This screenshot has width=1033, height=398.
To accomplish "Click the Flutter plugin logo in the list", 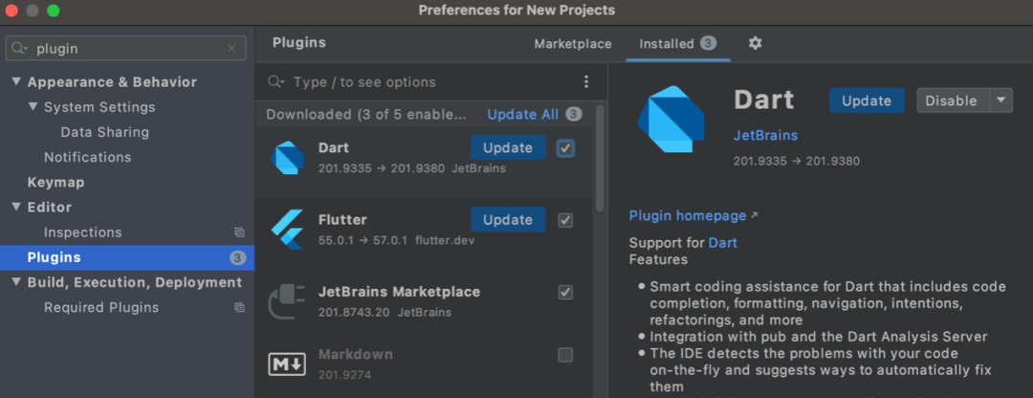I will click(287, 228).
